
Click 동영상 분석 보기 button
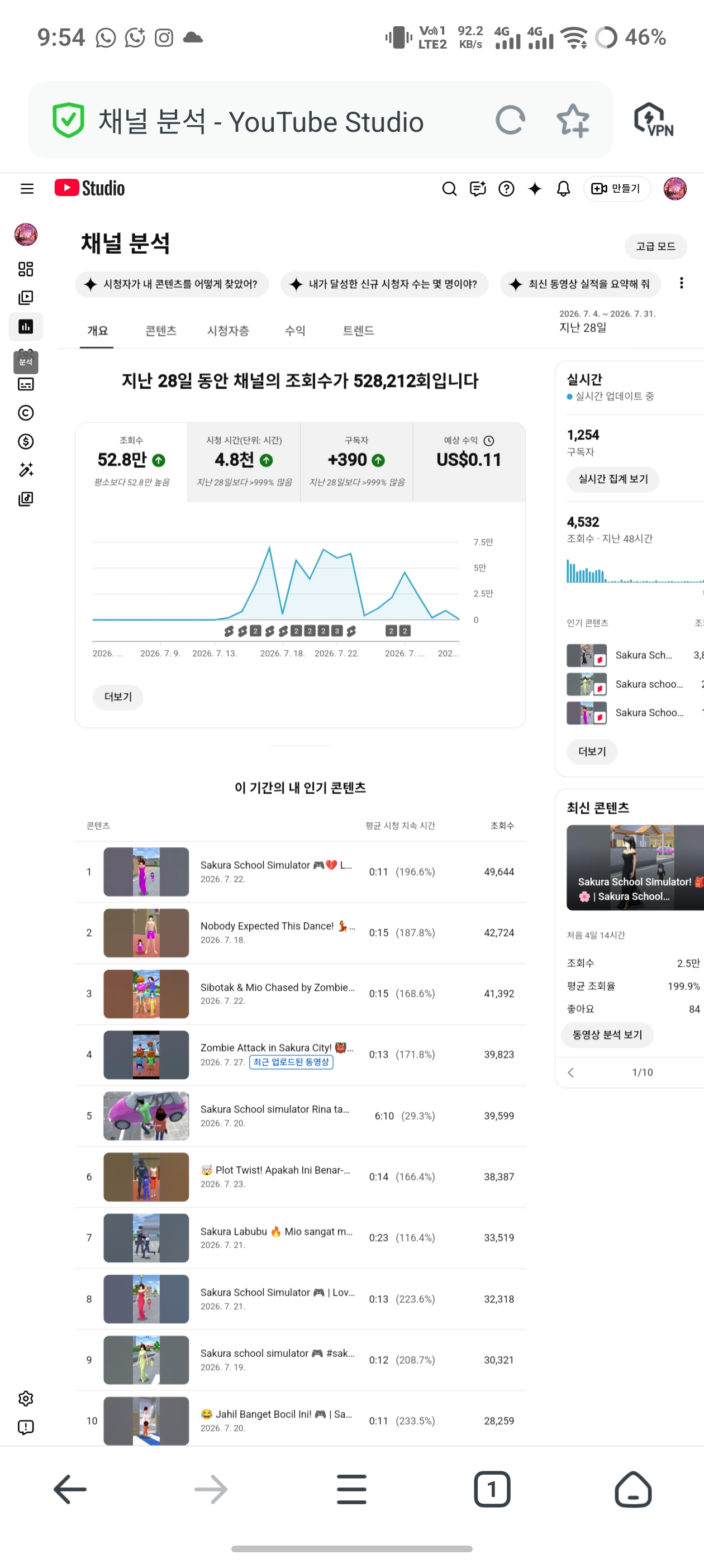point(607,1034)
